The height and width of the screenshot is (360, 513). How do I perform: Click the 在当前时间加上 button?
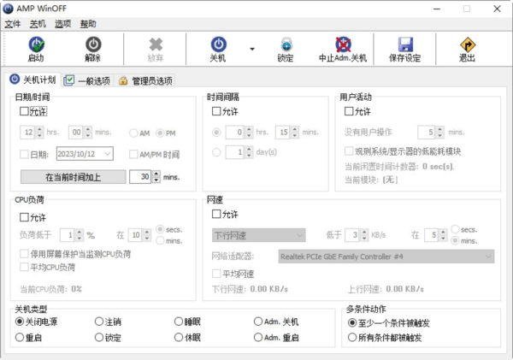click(73, 176)
